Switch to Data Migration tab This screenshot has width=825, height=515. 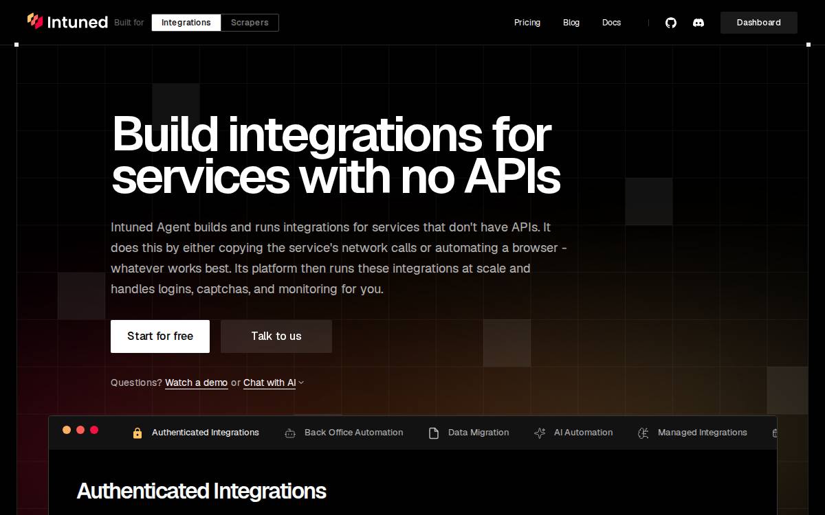(469, 433)
